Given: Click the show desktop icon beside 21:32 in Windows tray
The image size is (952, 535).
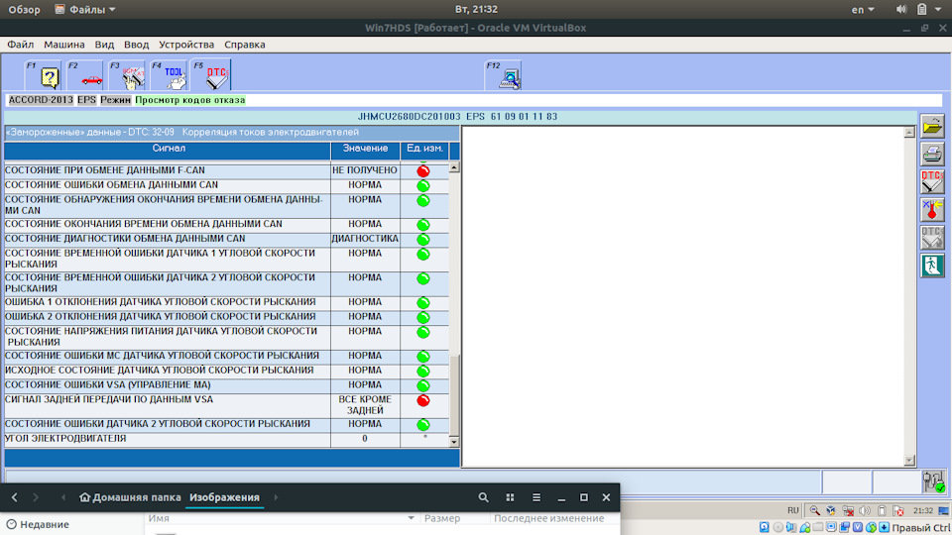Looking at the screenshot, I should pyautogui.click(x=943, y=511).
